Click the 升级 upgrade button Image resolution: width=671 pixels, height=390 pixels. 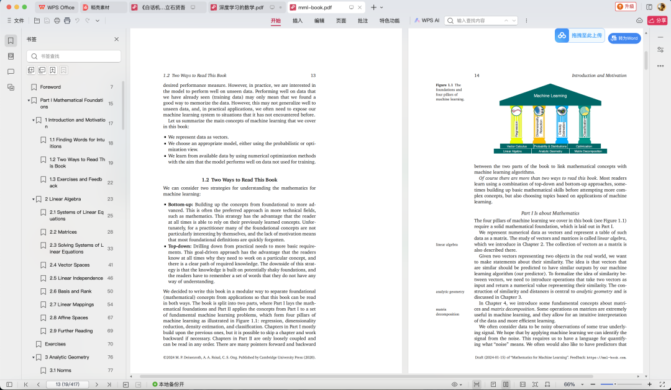click(x=626, y=7)
